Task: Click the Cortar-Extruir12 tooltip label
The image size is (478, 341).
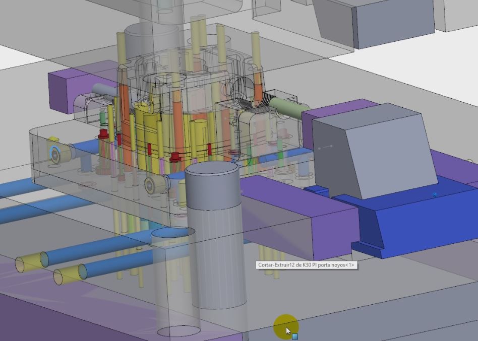Action: coord(307,265)
